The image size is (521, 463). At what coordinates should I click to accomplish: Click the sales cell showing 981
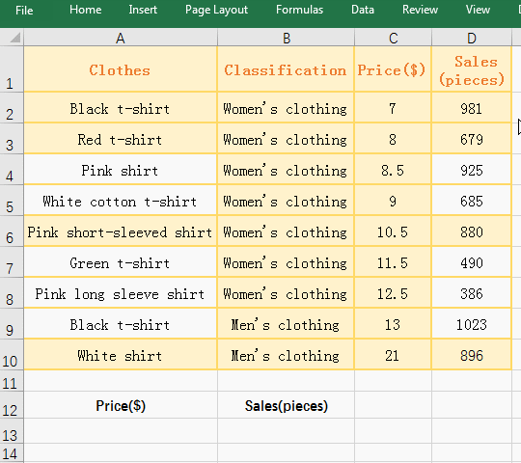(472, 108)
